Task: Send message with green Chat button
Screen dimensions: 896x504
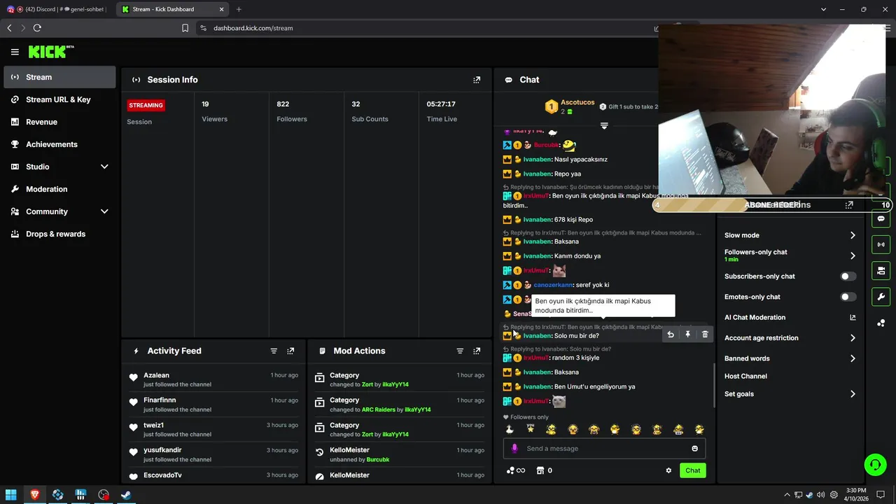Action: pos(692,470)
